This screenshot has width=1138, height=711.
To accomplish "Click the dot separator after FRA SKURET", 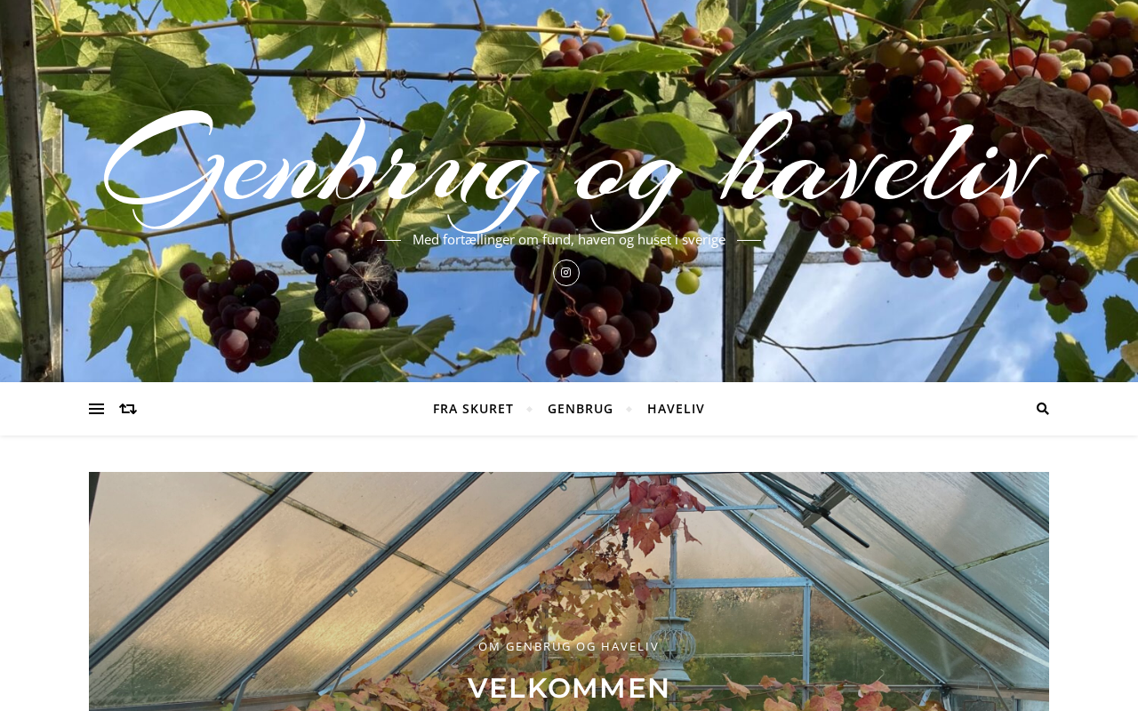I will click(530, 409).
